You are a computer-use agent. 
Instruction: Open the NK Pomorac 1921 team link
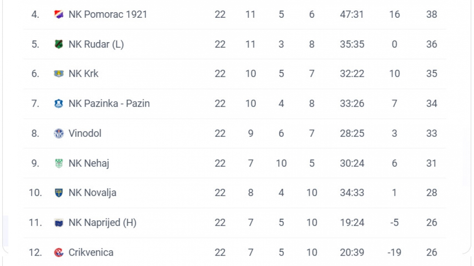tap(108, 14)
